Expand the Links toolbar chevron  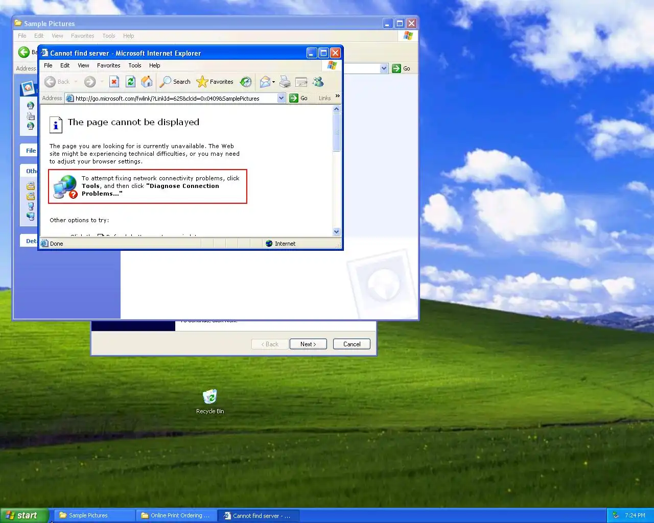337,96
